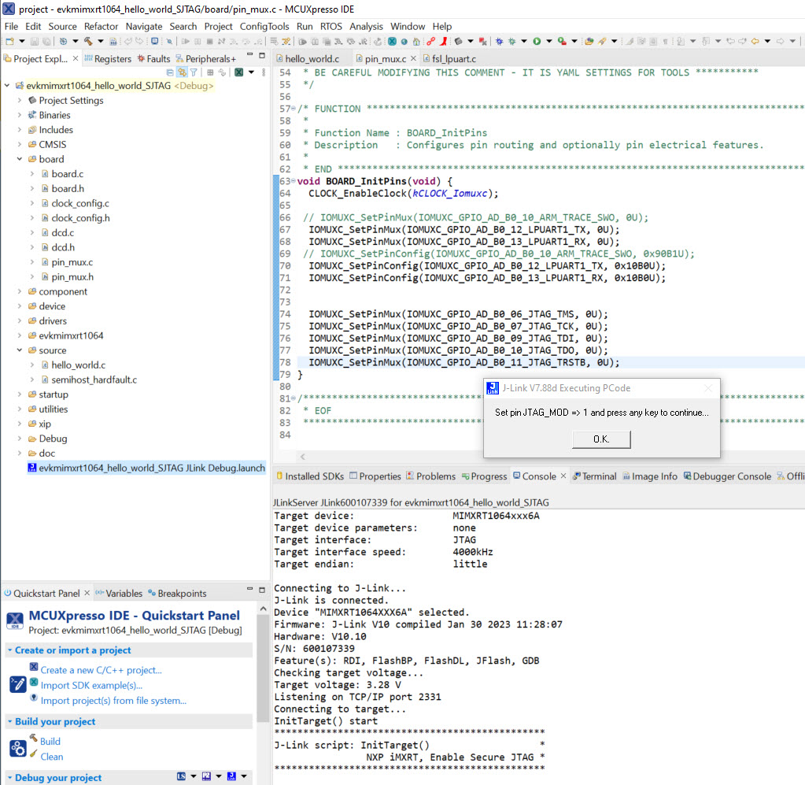This screenshot has width=805, height=785.
Task: Click Collapse All in the Project Explorer toolbar
Action: (x=170, y=72)
